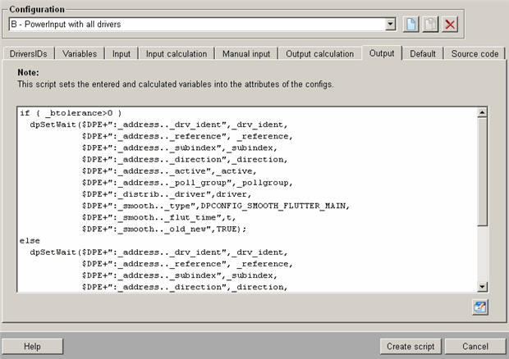This screenshot has height=359, width=509.
Task: Go to the Input calculation tab
Action: [177, 54]
